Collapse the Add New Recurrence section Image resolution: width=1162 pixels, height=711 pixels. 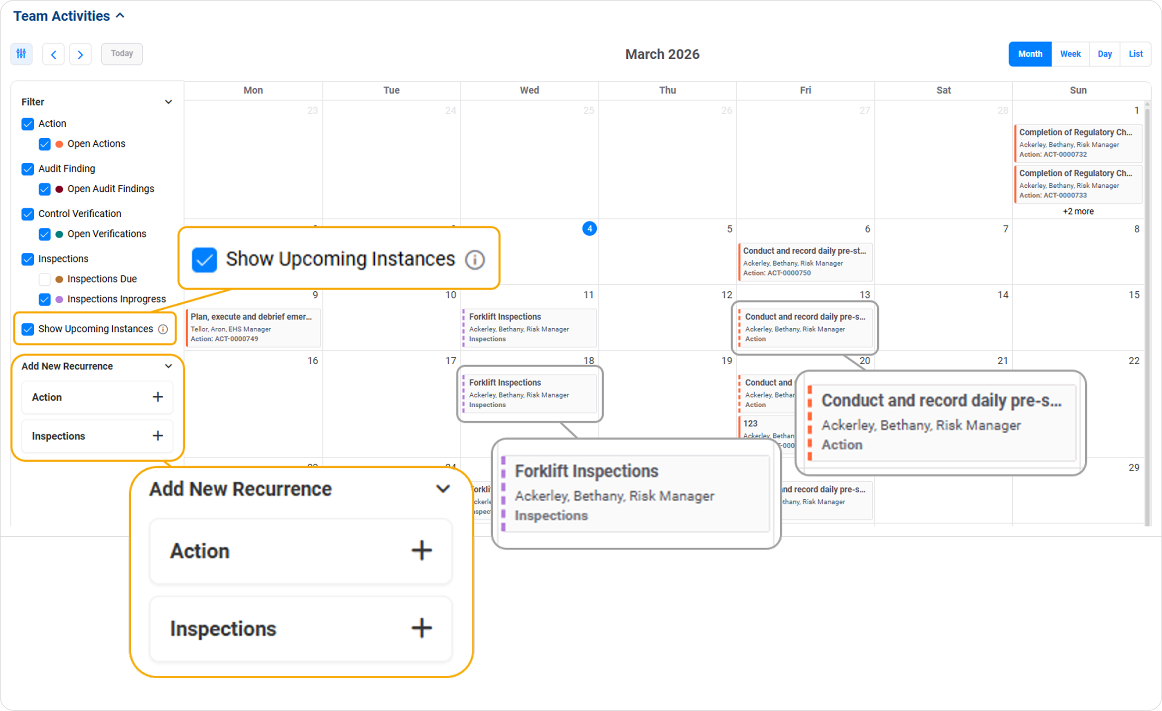pos(168,366)
